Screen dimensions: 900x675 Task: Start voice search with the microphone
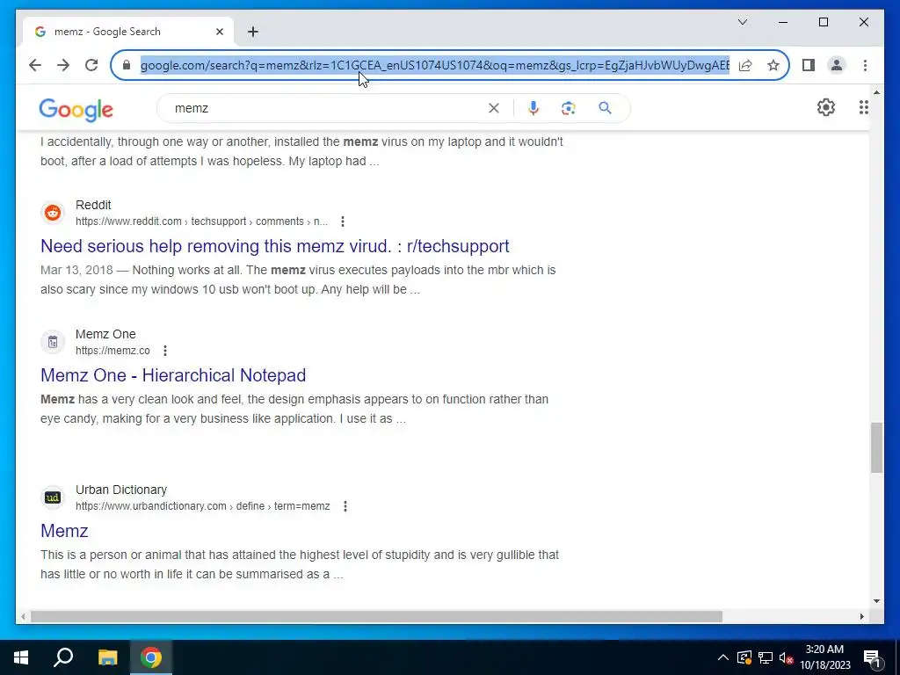[533, 108]
